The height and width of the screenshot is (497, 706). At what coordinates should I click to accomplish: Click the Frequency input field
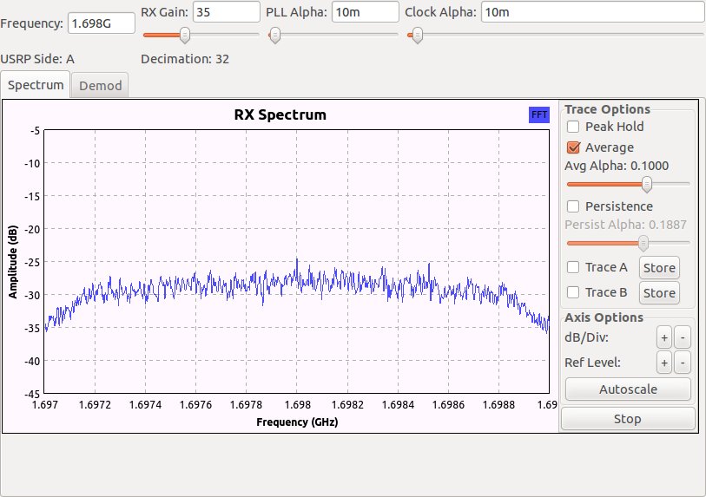102,23
